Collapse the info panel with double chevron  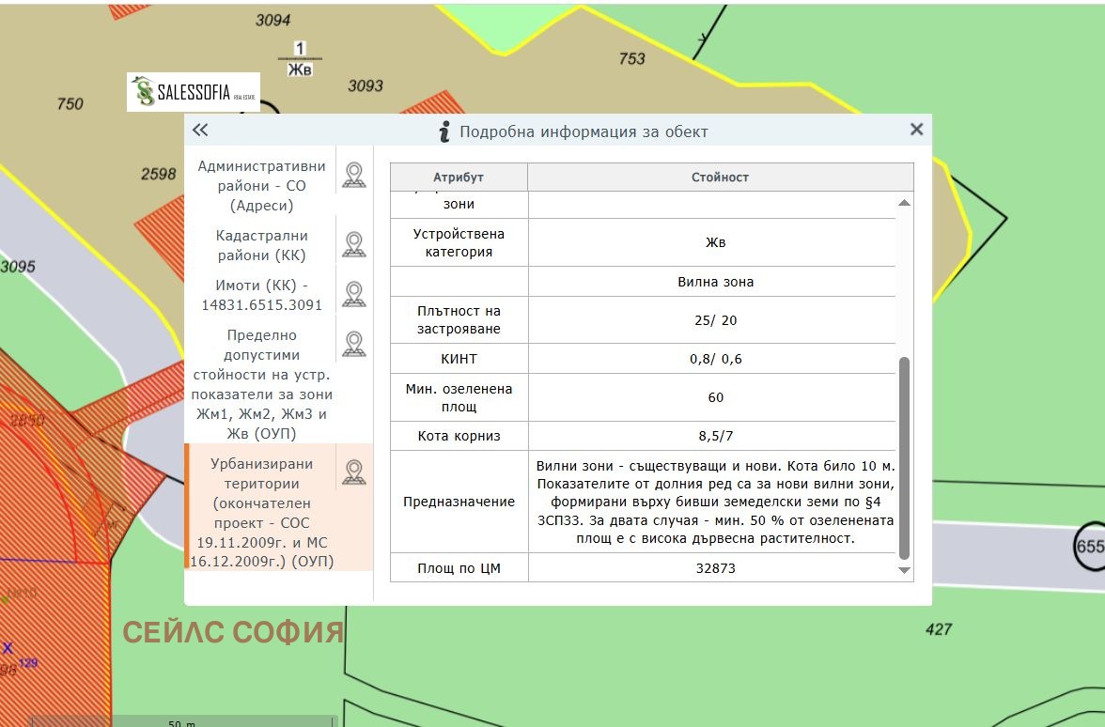point(200,131)
